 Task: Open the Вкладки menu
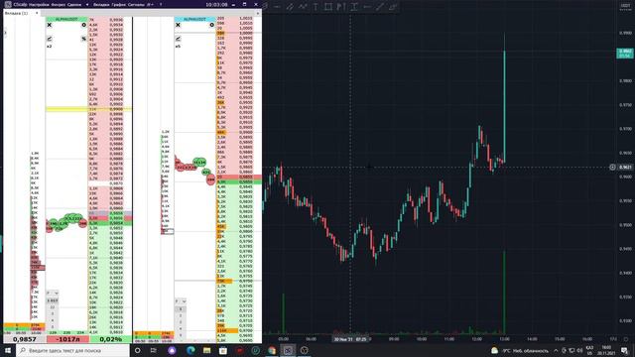pyautogui.click(x=101, y=4)
